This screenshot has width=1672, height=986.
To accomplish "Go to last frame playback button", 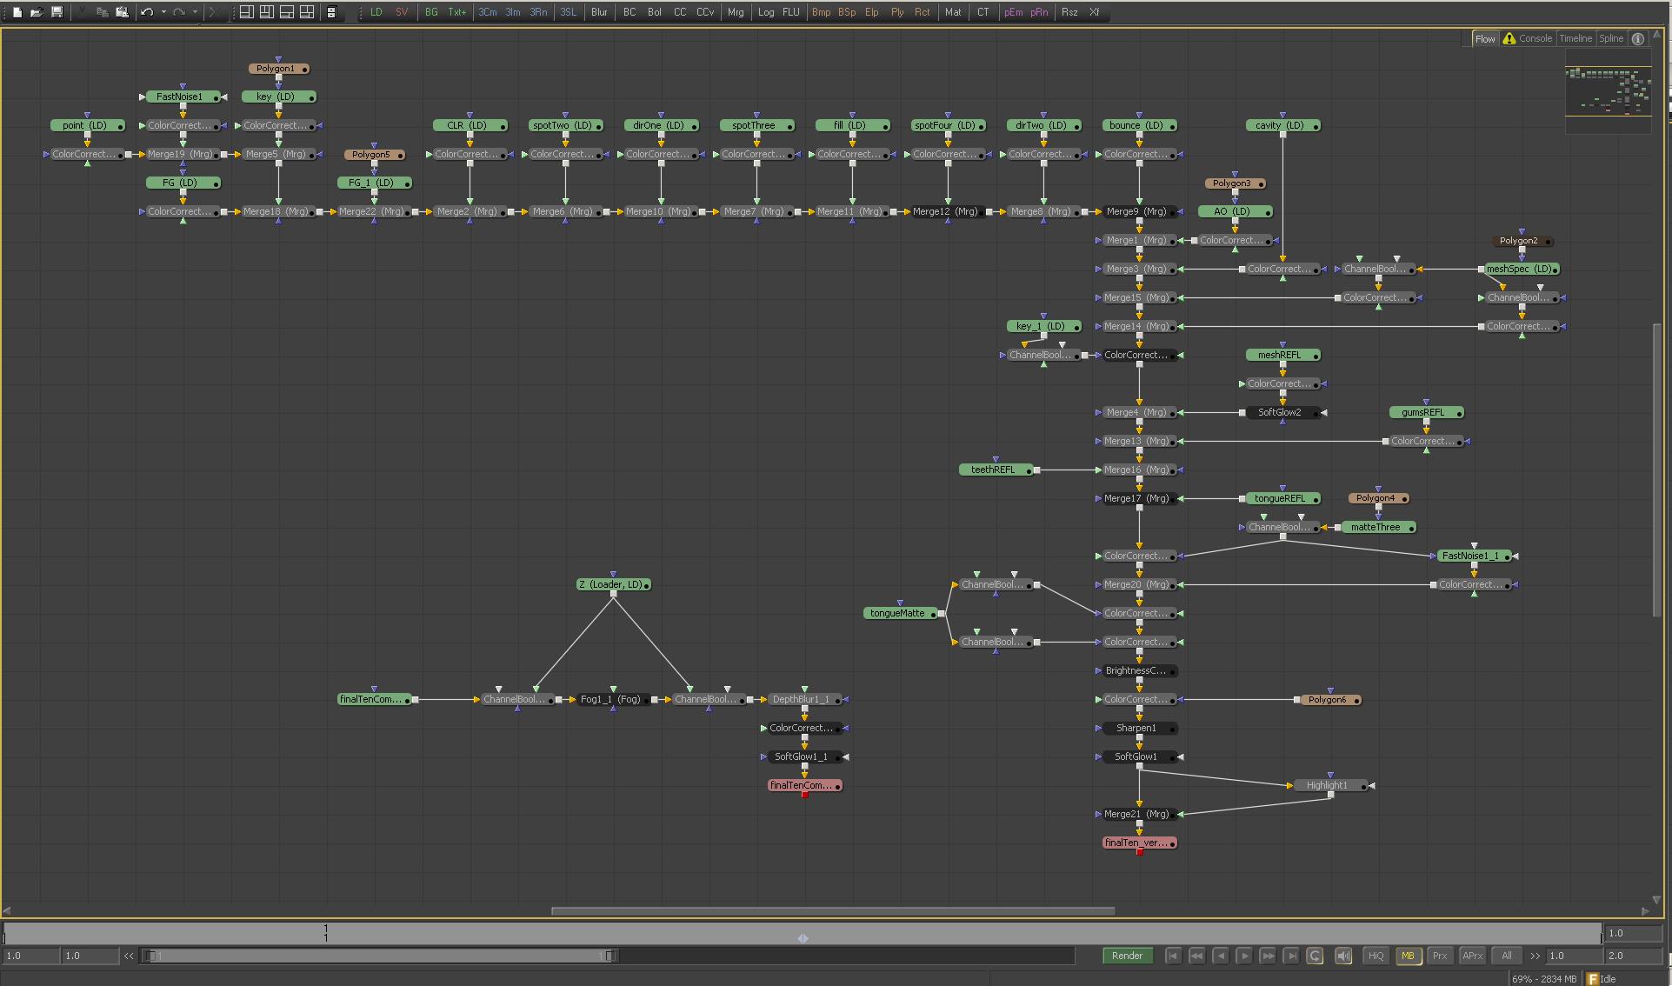I will click(x=1291, y=956).
